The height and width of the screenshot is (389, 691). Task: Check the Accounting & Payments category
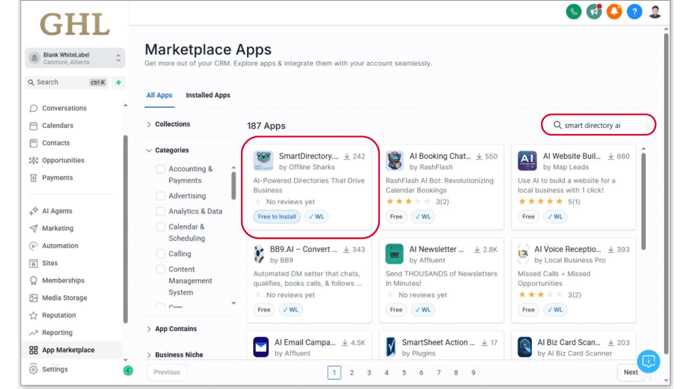point(161,169)
